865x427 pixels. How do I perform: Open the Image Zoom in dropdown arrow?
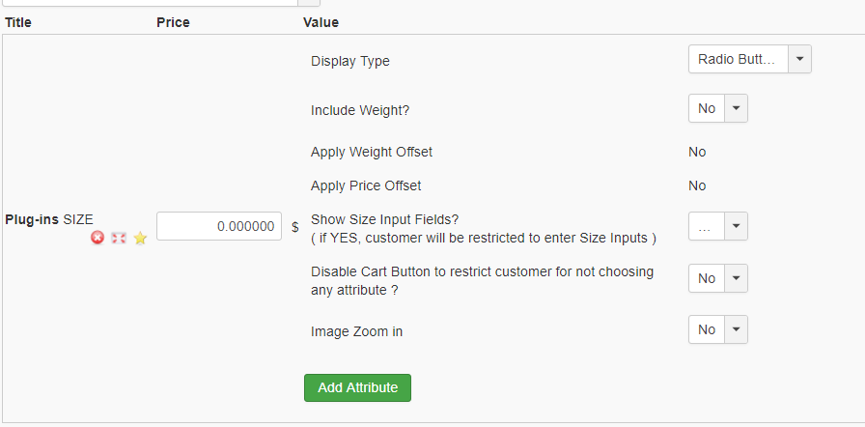pyautogui.click(x=736, y=329)
